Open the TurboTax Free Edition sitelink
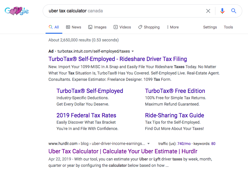The height and width of the screenshot is (174, 248). 175,91
